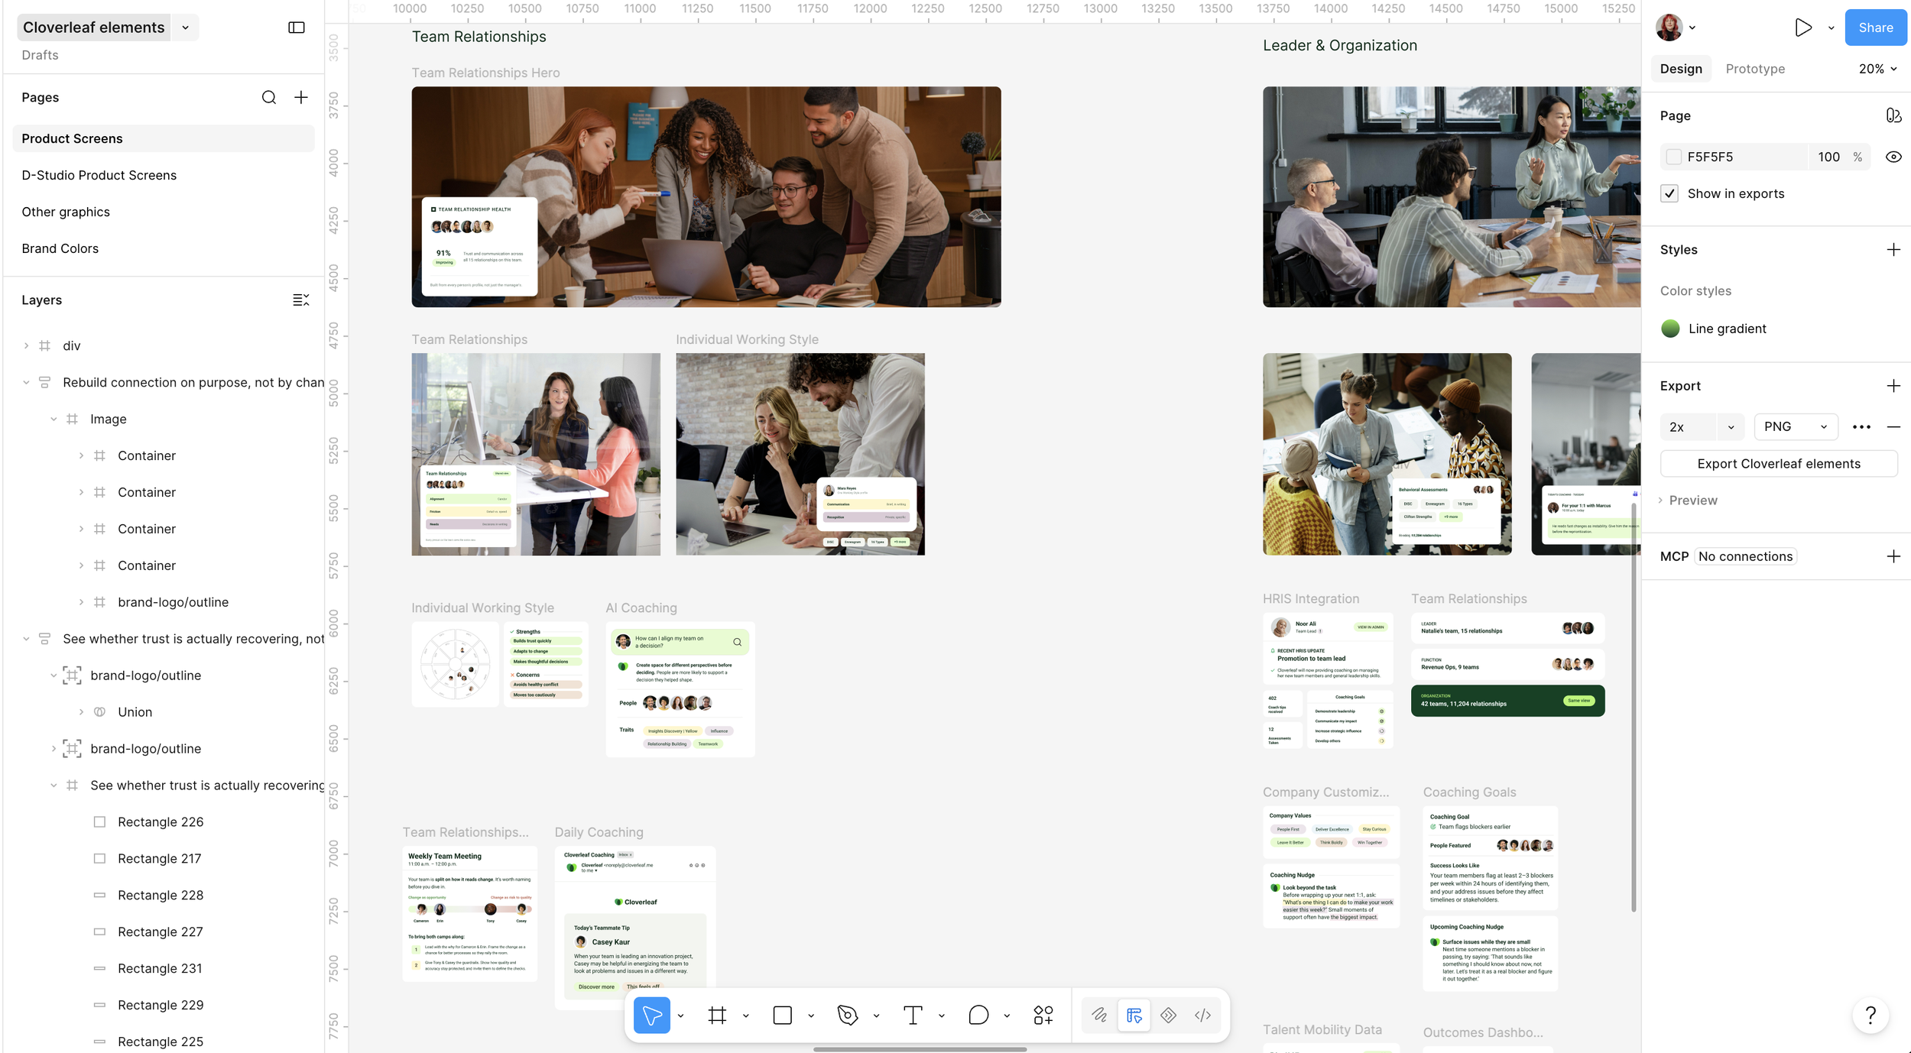The image size is (1911, 1053).
Task: Toggle the Show in exports checkbox
Action: [x=1669, y=193]
